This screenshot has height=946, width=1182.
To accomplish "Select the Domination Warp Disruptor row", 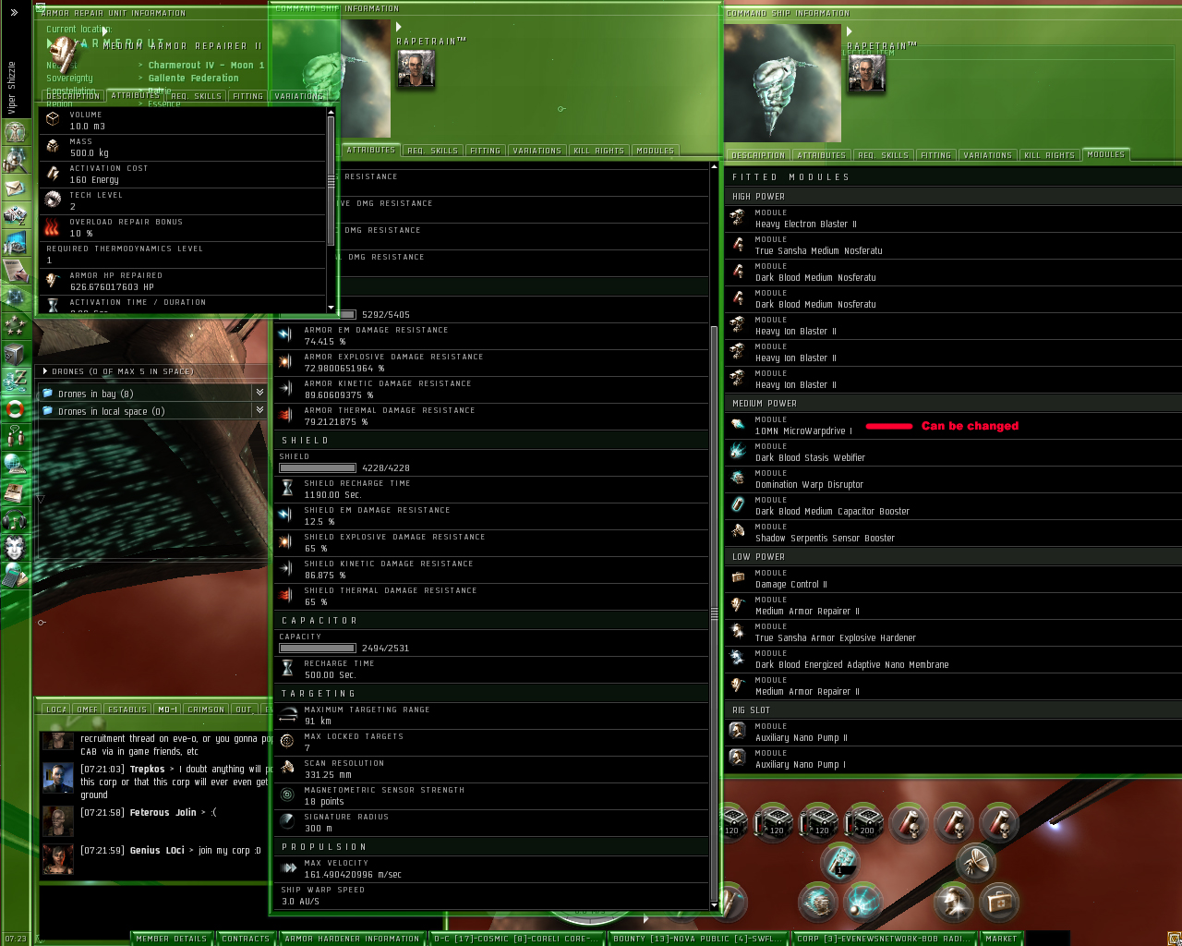I will pyautogui.click(x=953, y=479).
